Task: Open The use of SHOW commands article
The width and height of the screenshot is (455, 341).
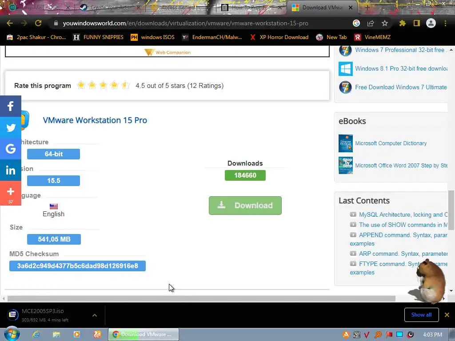Action: coord(403,225)
